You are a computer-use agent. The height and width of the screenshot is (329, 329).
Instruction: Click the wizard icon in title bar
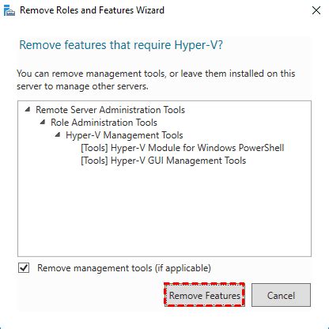click(x=9, y=10)
